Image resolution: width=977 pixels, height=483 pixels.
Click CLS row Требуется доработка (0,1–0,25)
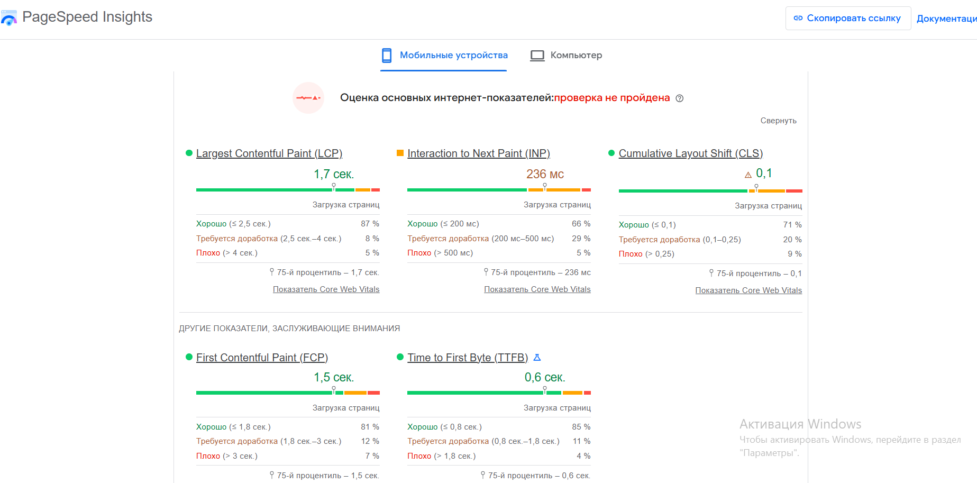click(710, 240)
